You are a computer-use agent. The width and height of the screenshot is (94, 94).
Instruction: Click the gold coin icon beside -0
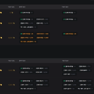point(12,13)
